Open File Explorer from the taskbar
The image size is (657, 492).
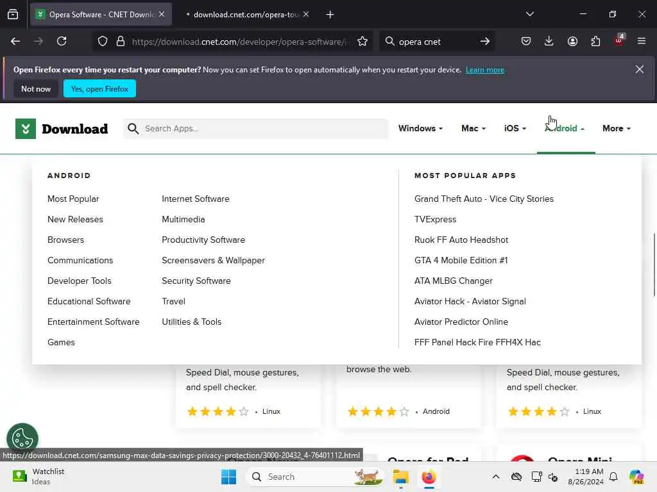tap(400, 477)
